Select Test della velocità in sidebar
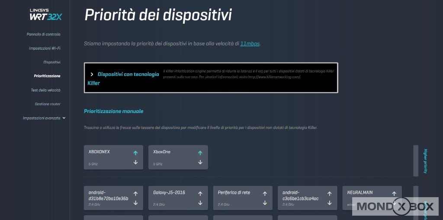443x220 pixels. coord(45,90)
